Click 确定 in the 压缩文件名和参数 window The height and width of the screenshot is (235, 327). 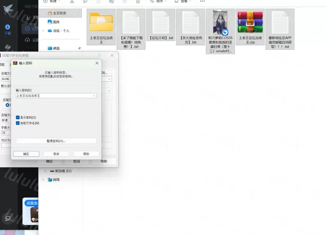coord(49,161)
